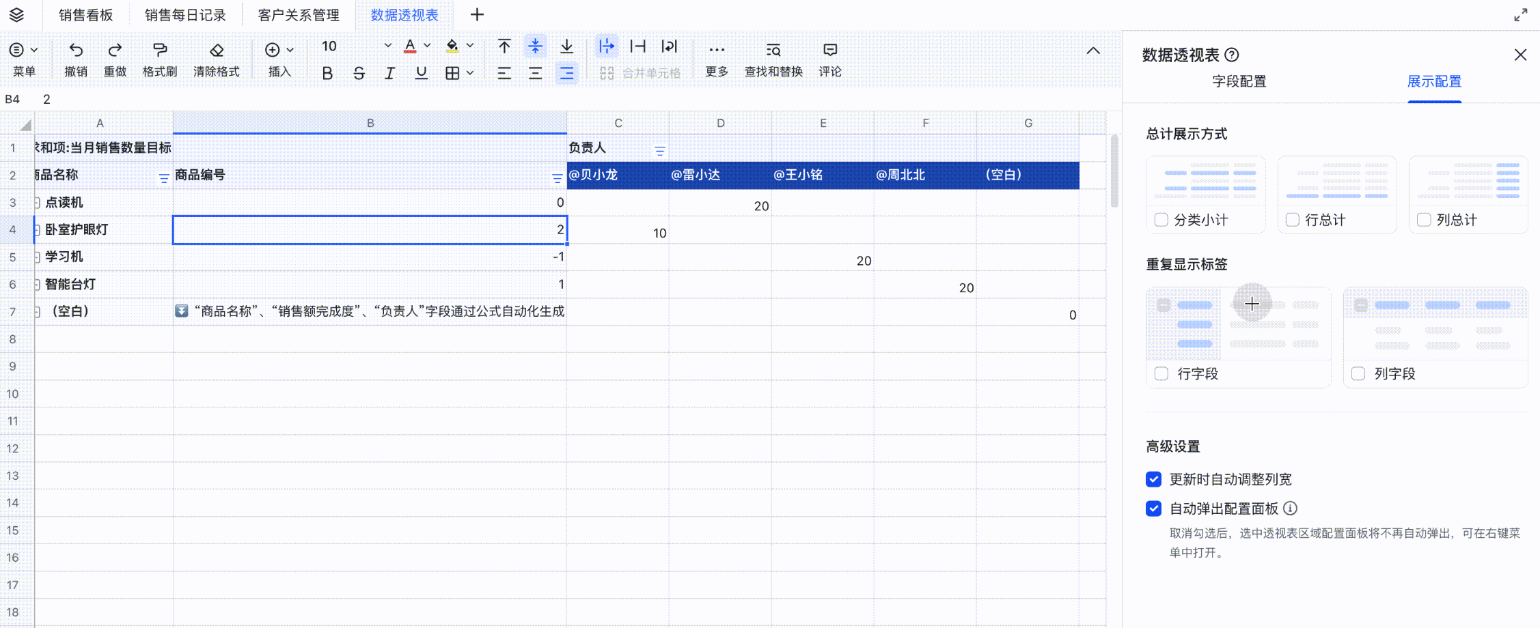Add a new sheet with plus button
Viewport: 1540px width, 628px height.
477,14
